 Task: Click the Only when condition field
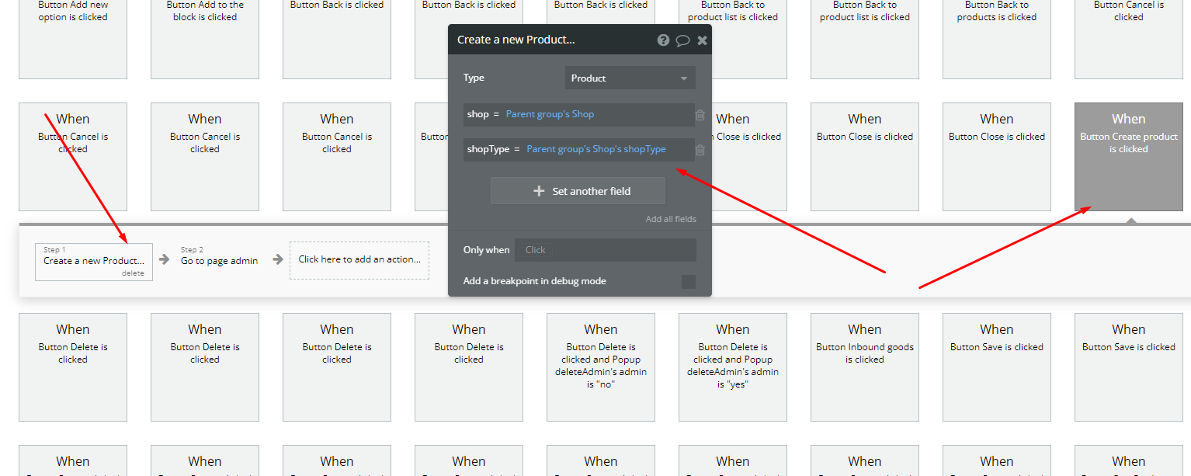pos(605,250)
